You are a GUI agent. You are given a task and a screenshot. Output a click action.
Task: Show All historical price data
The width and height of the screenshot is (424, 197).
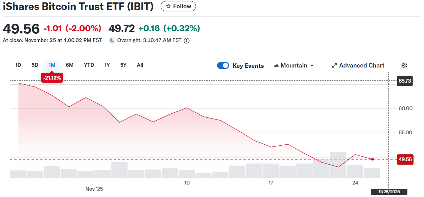140,65
